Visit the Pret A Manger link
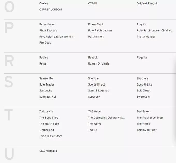This screenshot has width=176, height=163. [x=146, y=37]
